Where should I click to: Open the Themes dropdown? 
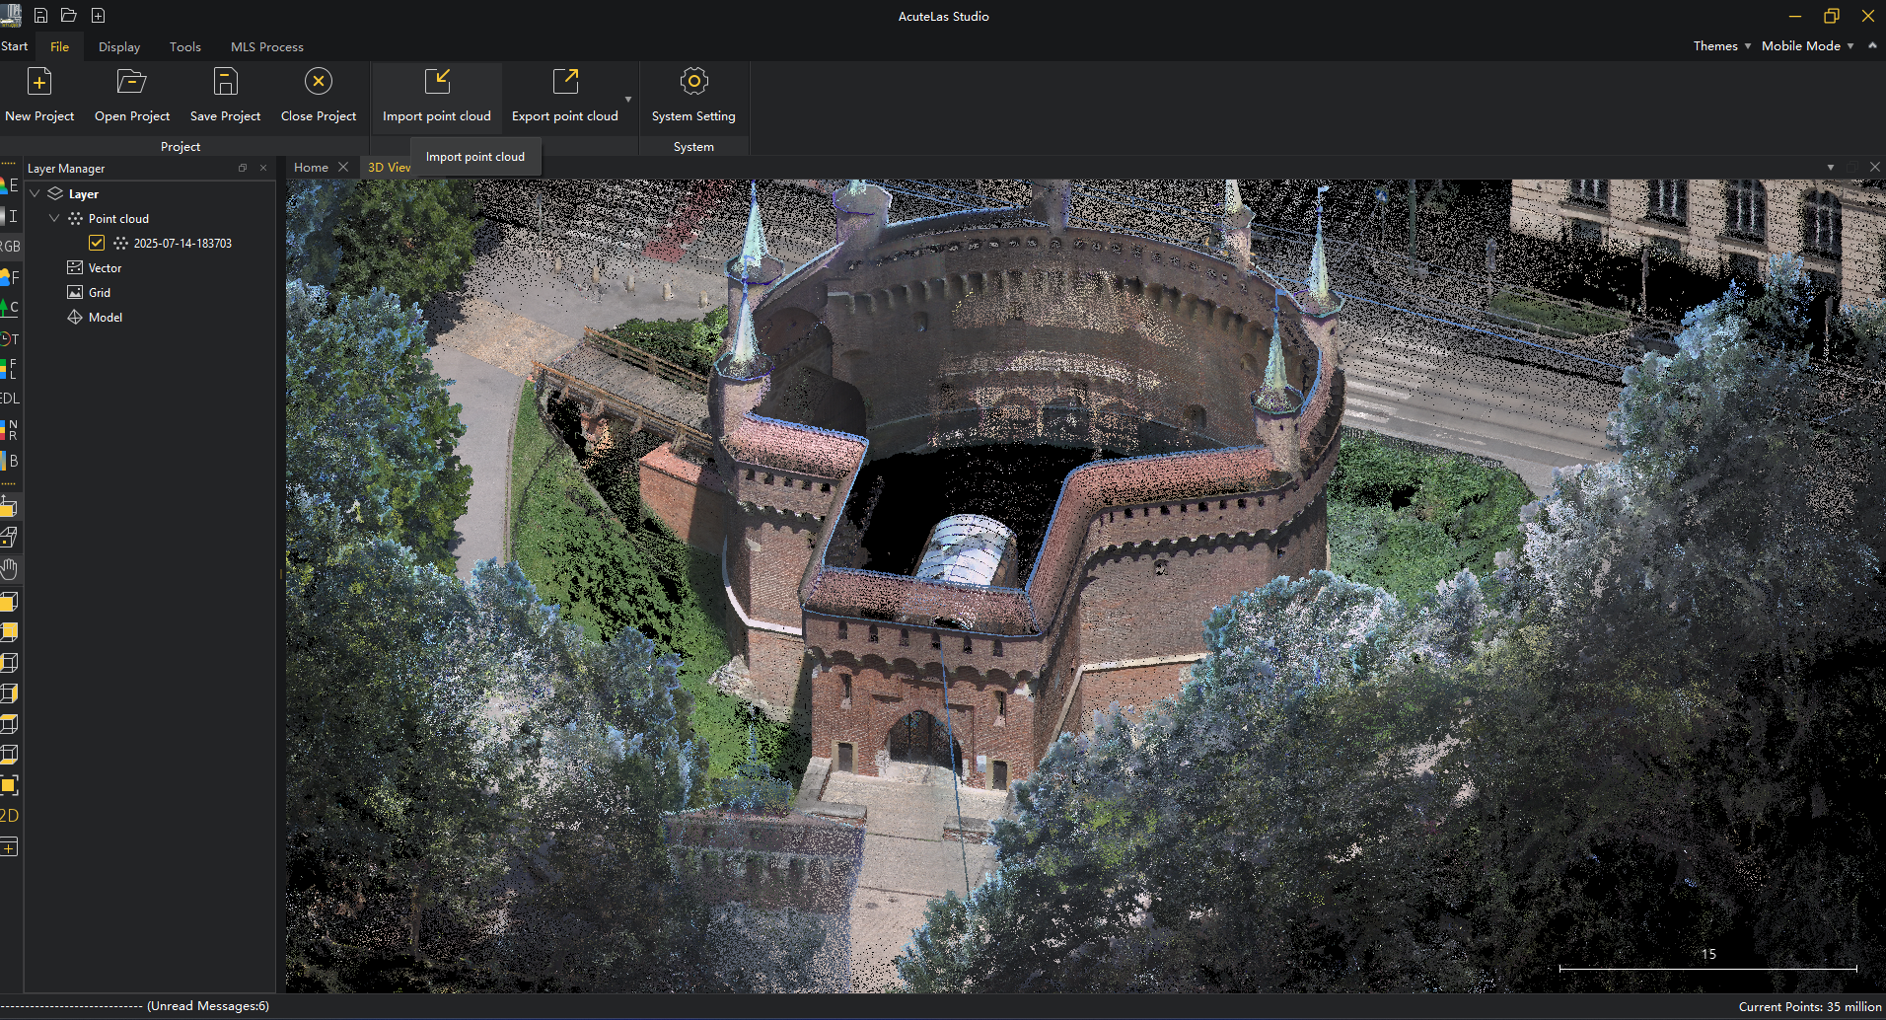1721,46
